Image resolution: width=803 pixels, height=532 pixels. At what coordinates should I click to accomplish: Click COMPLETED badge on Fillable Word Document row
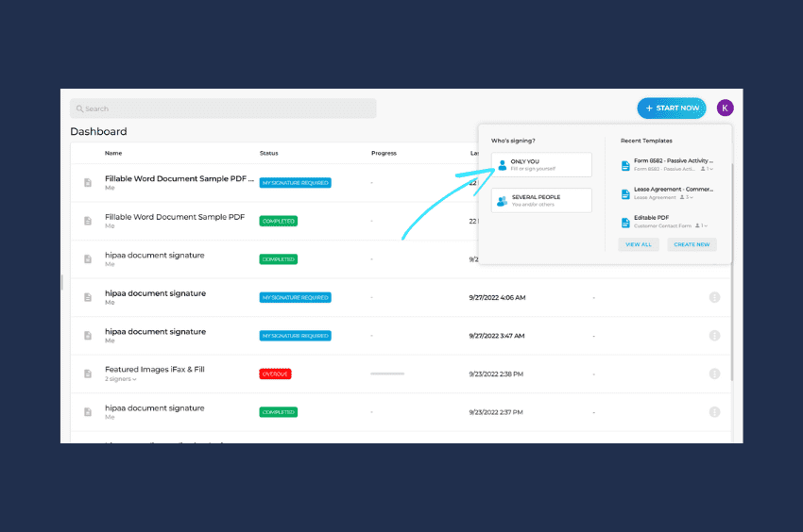point(278,221)
